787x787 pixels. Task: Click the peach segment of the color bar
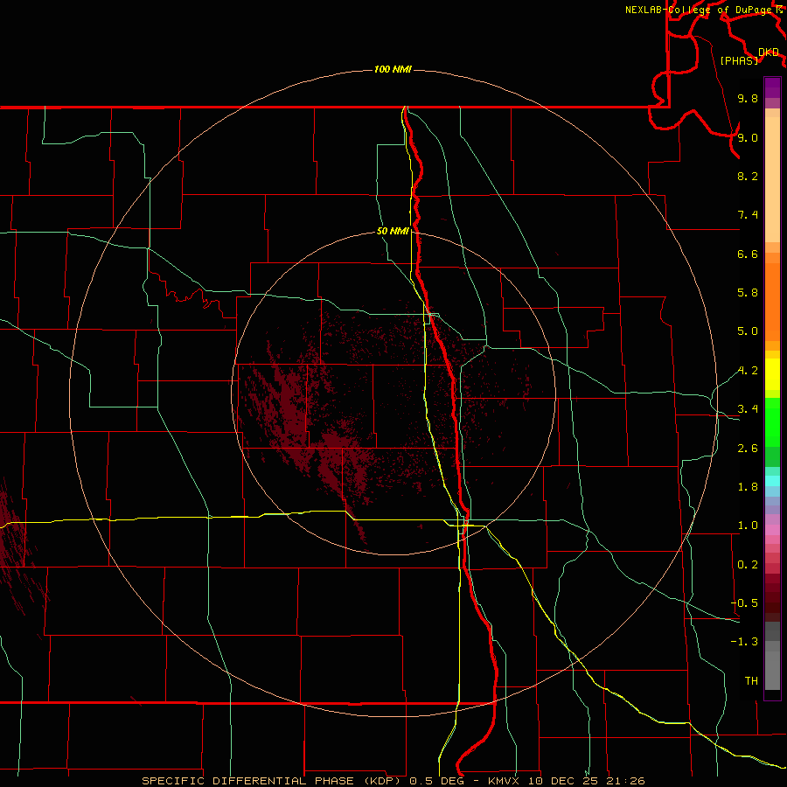(772, 179)
